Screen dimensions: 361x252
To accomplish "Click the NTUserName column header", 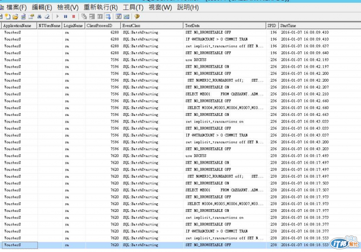I will click(50, 26).
